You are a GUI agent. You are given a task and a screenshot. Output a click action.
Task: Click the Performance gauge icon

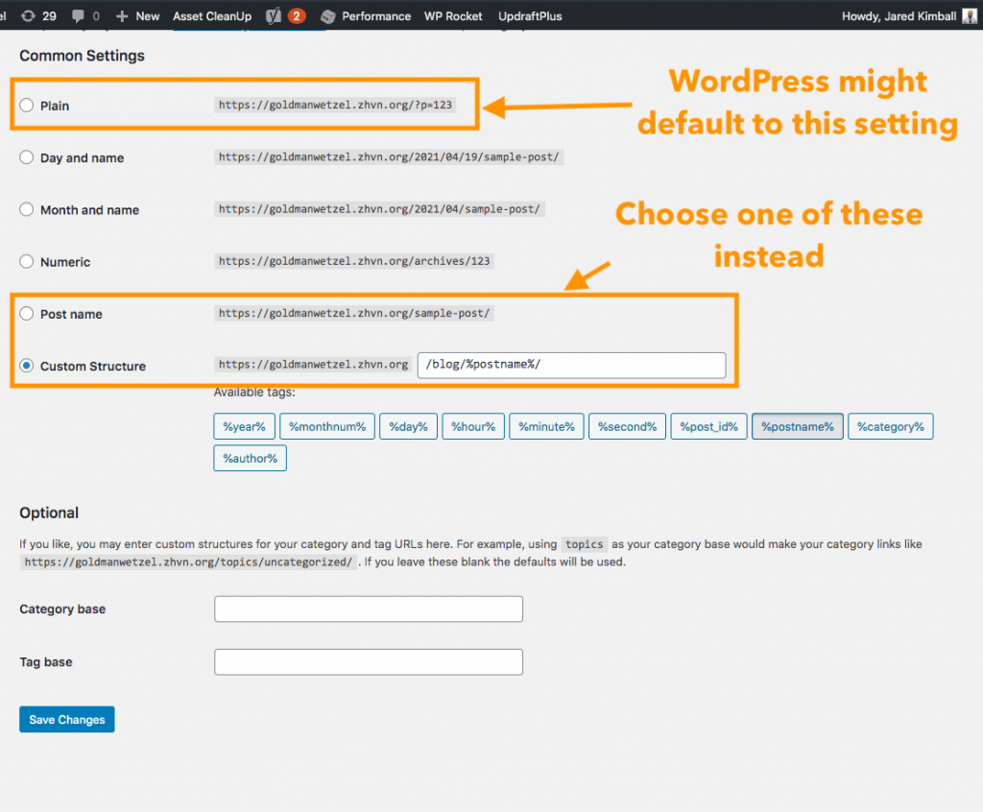point(328,16)
